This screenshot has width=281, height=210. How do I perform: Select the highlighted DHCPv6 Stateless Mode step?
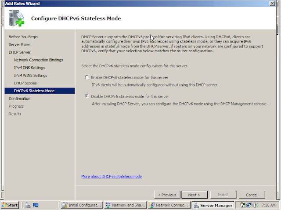40,91
